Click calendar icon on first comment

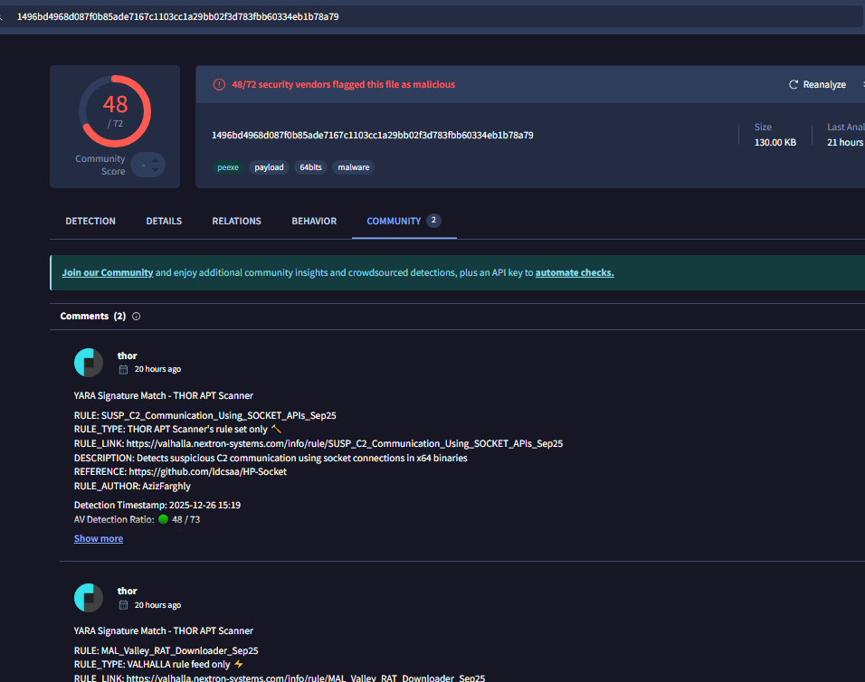click(123, 369)
